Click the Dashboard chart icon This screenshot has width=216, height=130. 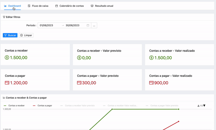pos(5,6)
